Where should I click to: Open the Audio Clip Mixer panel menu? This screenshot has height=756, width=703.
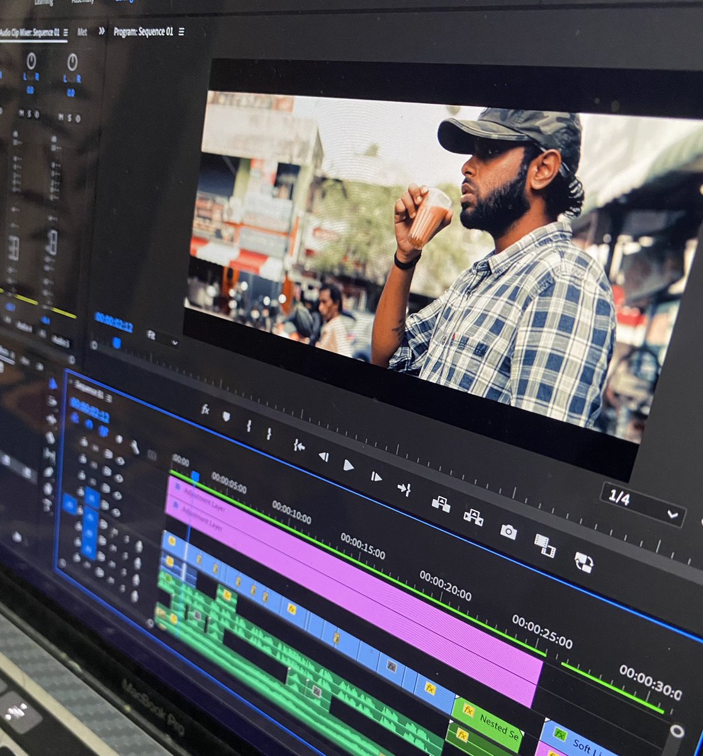66,32
